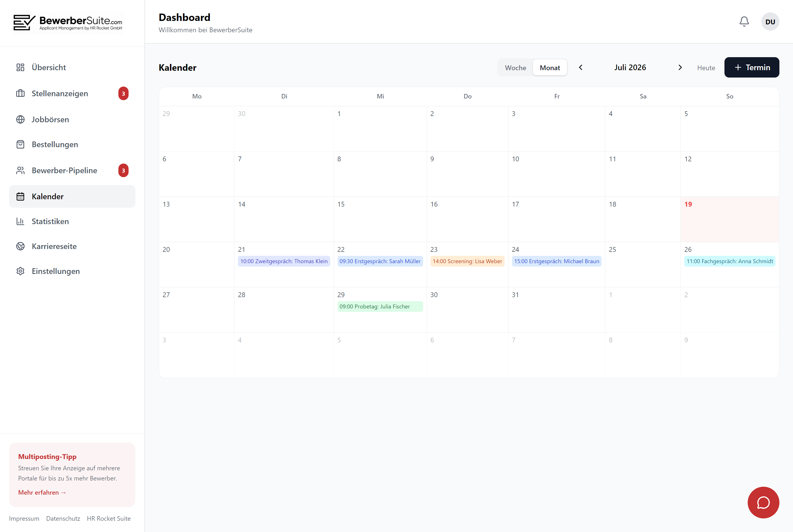The width and height of the screenshot is (793, 532).
Task: Click the Stellenanzeigen badge showing 3
Action: click(123, 93)
